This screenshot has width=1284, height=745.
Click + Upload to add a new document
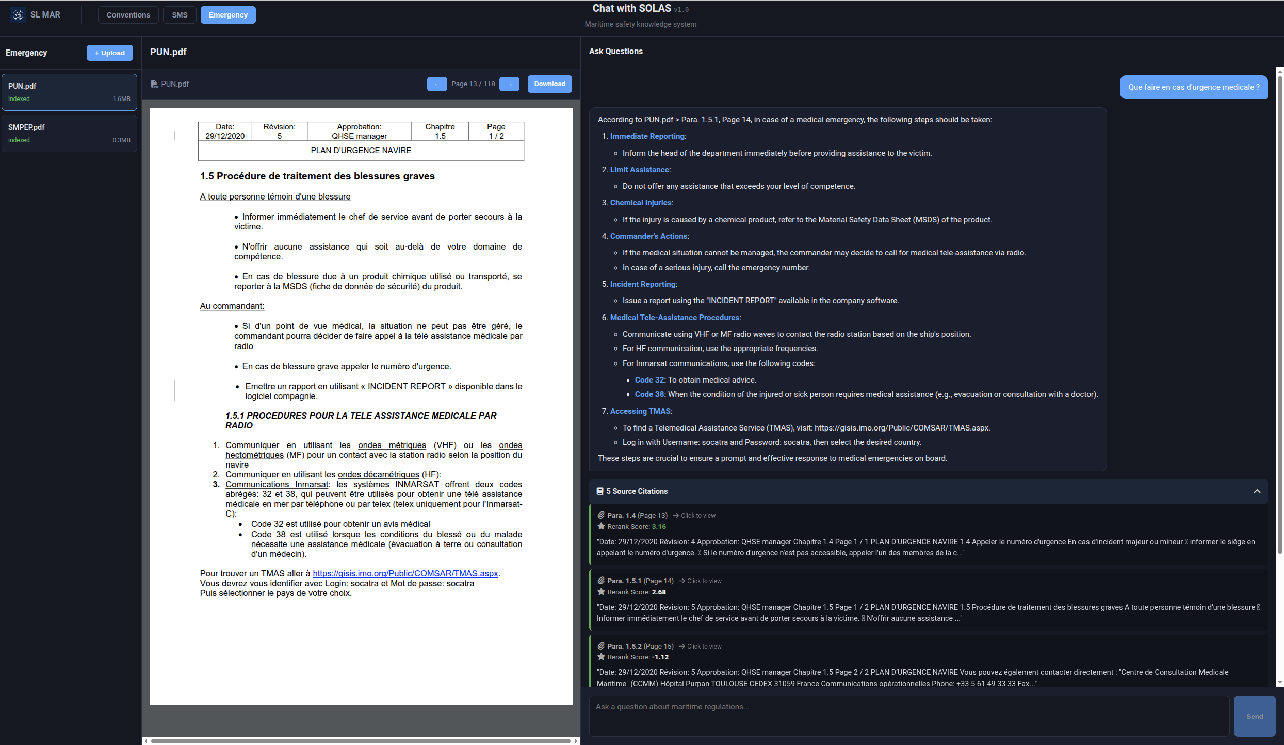[x=109, y=53]
